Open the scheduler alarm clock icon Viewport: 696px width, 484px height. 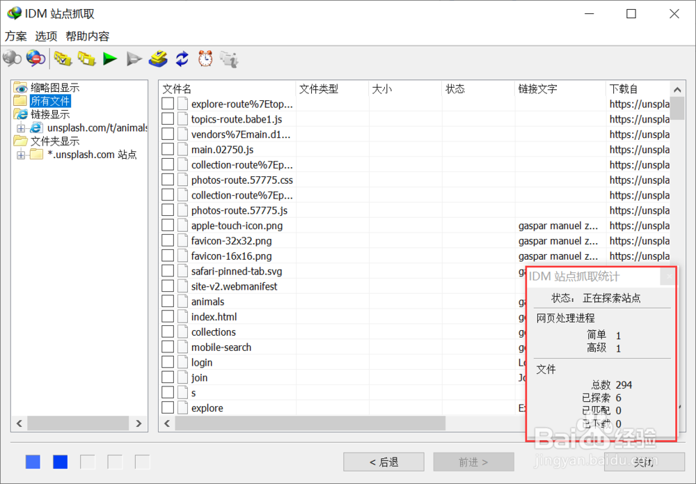[205, 58]
